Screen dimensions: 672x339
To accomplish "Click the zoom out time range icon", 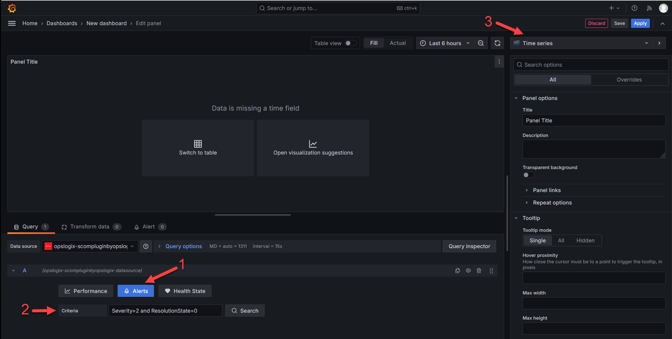I will pos(481,43).
